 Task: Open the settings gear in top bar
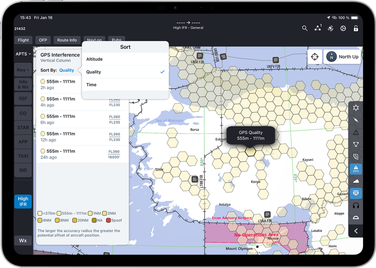[343, 28]
